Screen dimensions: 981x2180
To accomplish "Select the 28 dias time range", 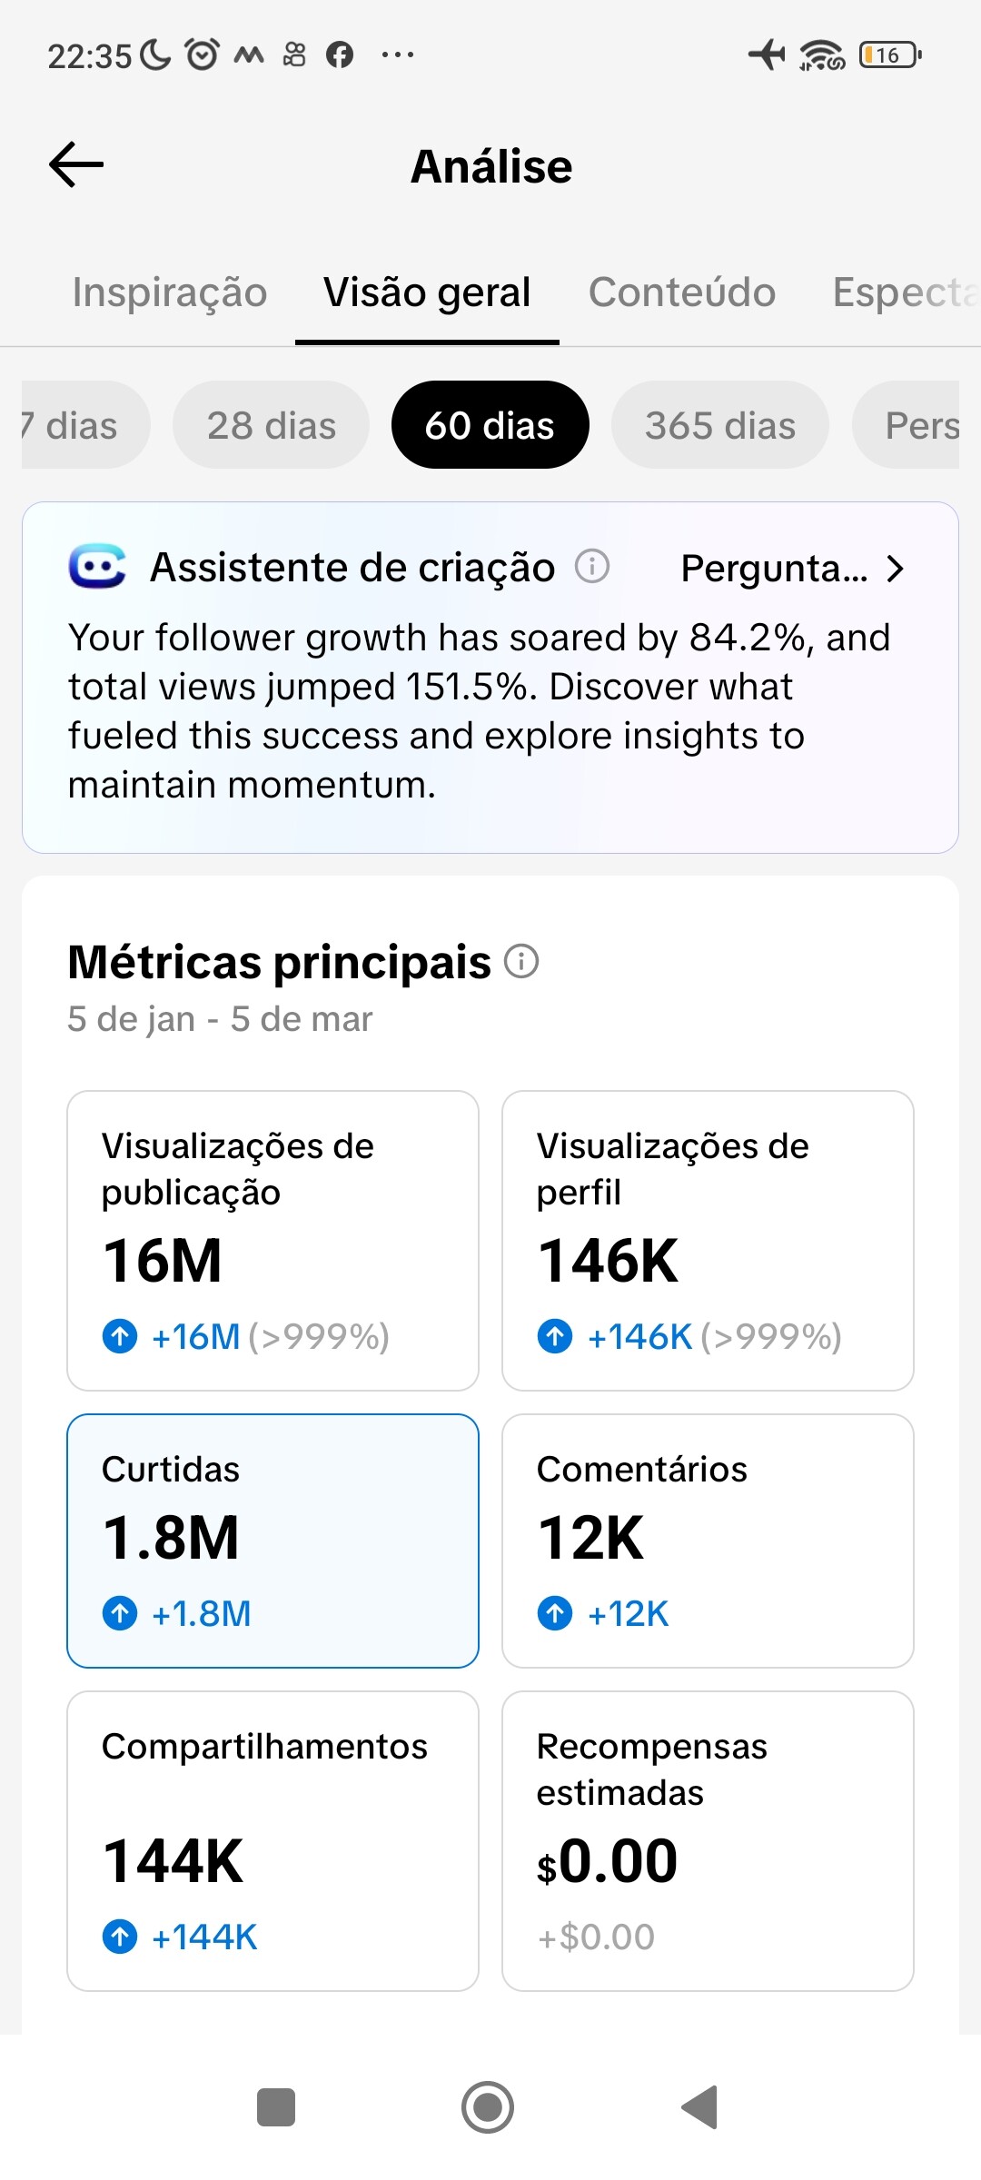I will point(271,425).
